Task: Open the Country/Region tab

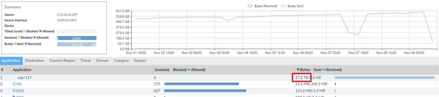Action: coord(62,60)
